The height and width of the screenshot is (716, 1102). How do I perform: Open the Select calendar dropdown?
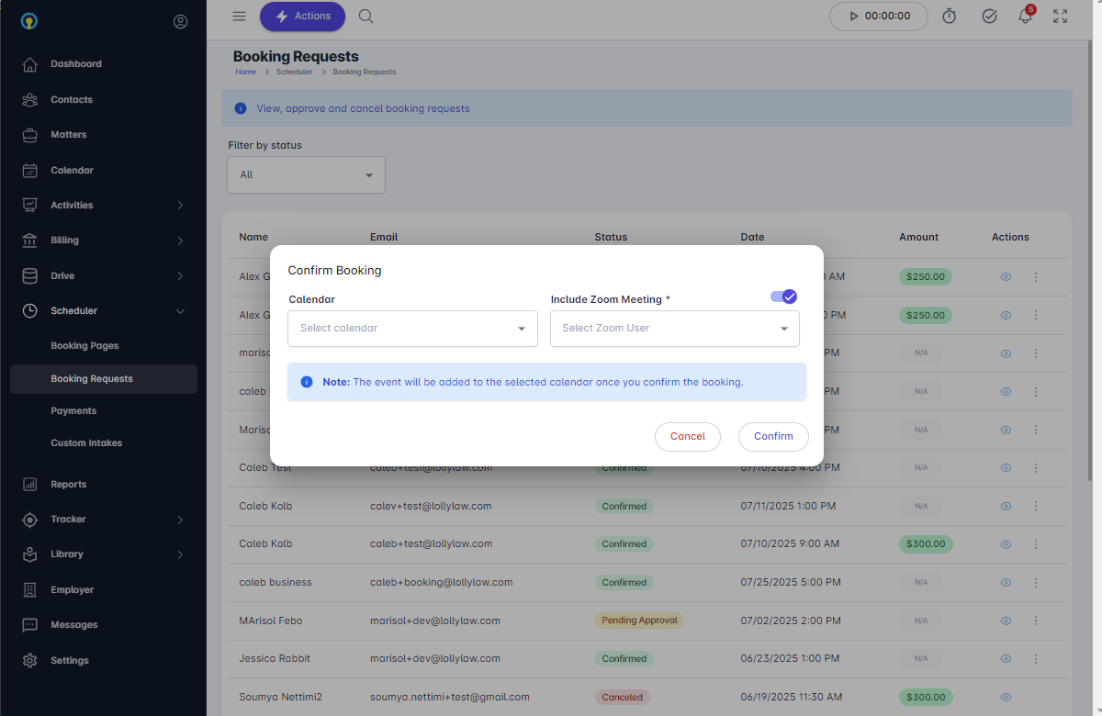click(412, 328)
